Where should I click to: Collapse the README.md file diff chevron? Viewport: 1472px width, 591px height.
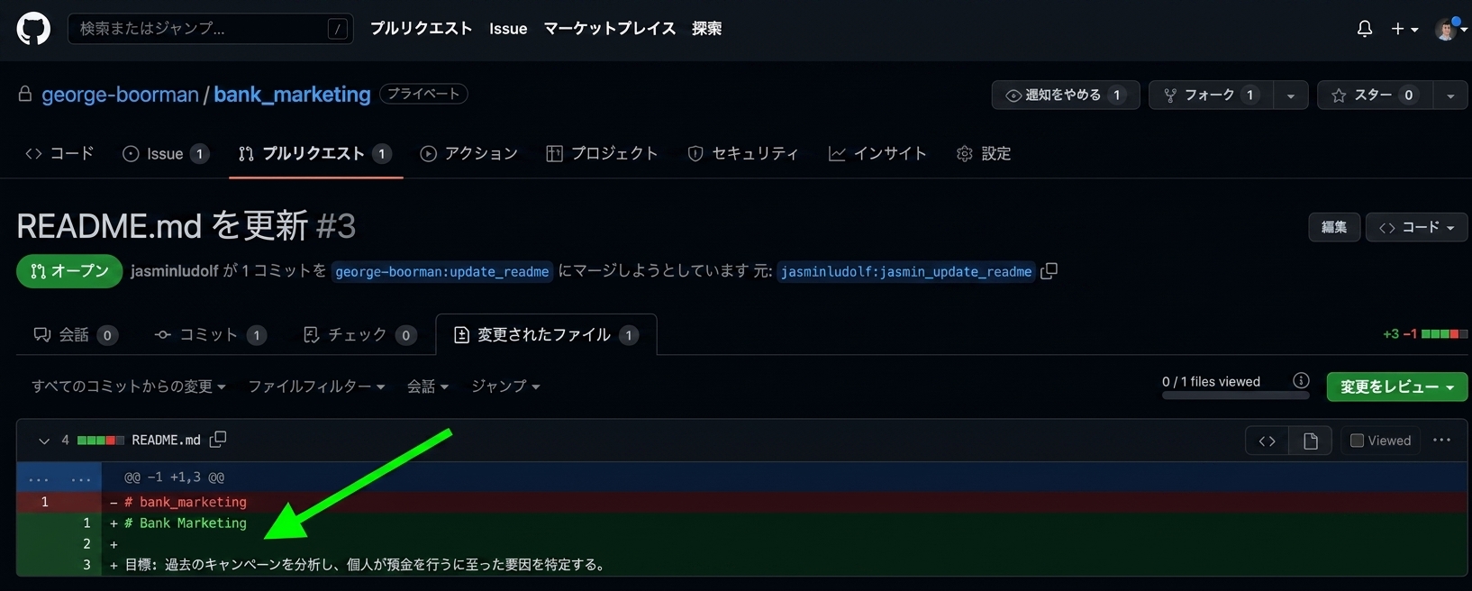tap(43, 441)
